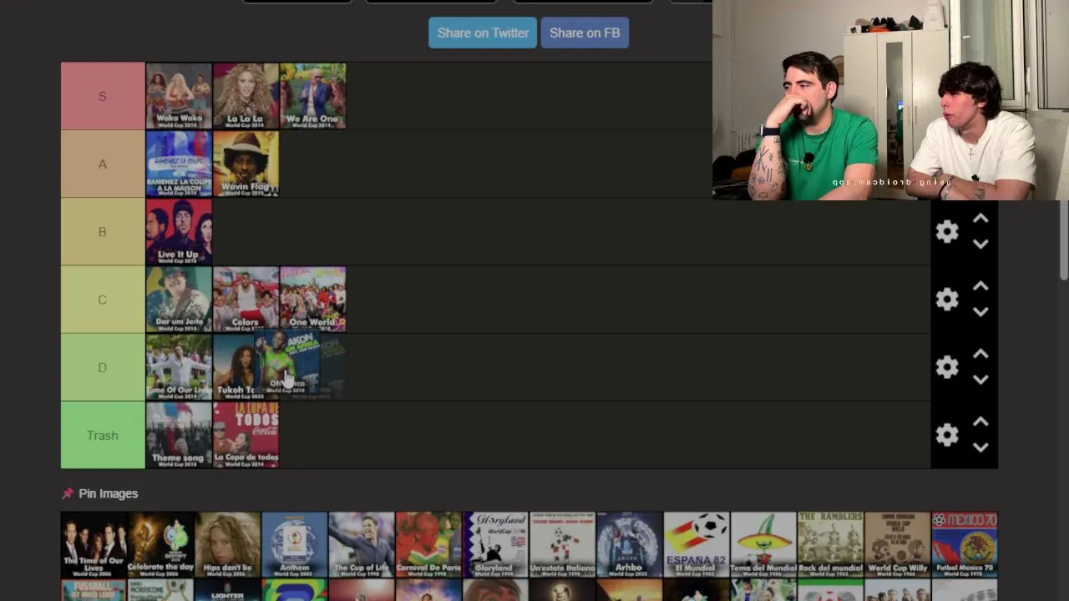Screen dimensions: 1069x601
Task: Open settings gear for tier B
Action: coord(947,231)
